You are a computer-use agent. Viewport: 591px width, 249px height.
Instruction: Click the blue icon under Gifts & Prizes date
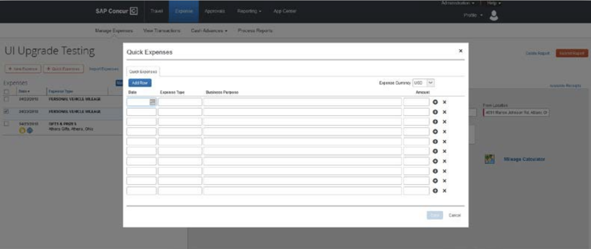pos(29,131)
